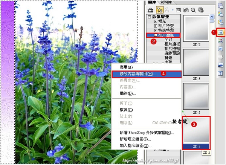Choose 描述(D)... from the context menu
This screenshot has width=226, height=165.
coord(147,93)
